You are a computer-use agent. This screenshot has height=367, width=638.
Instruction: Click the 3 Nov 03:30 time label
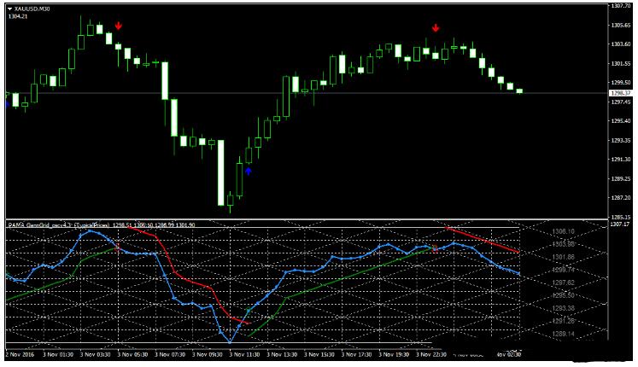click(x=95, y=354)
